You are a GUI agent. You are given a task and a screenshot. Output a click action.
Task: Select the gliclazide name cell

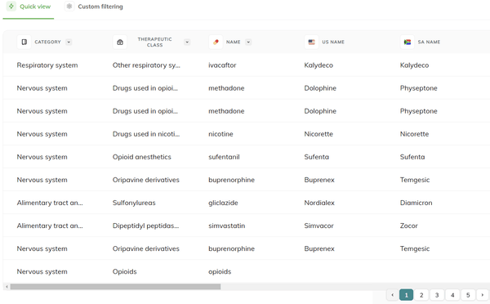click(223, 203)
